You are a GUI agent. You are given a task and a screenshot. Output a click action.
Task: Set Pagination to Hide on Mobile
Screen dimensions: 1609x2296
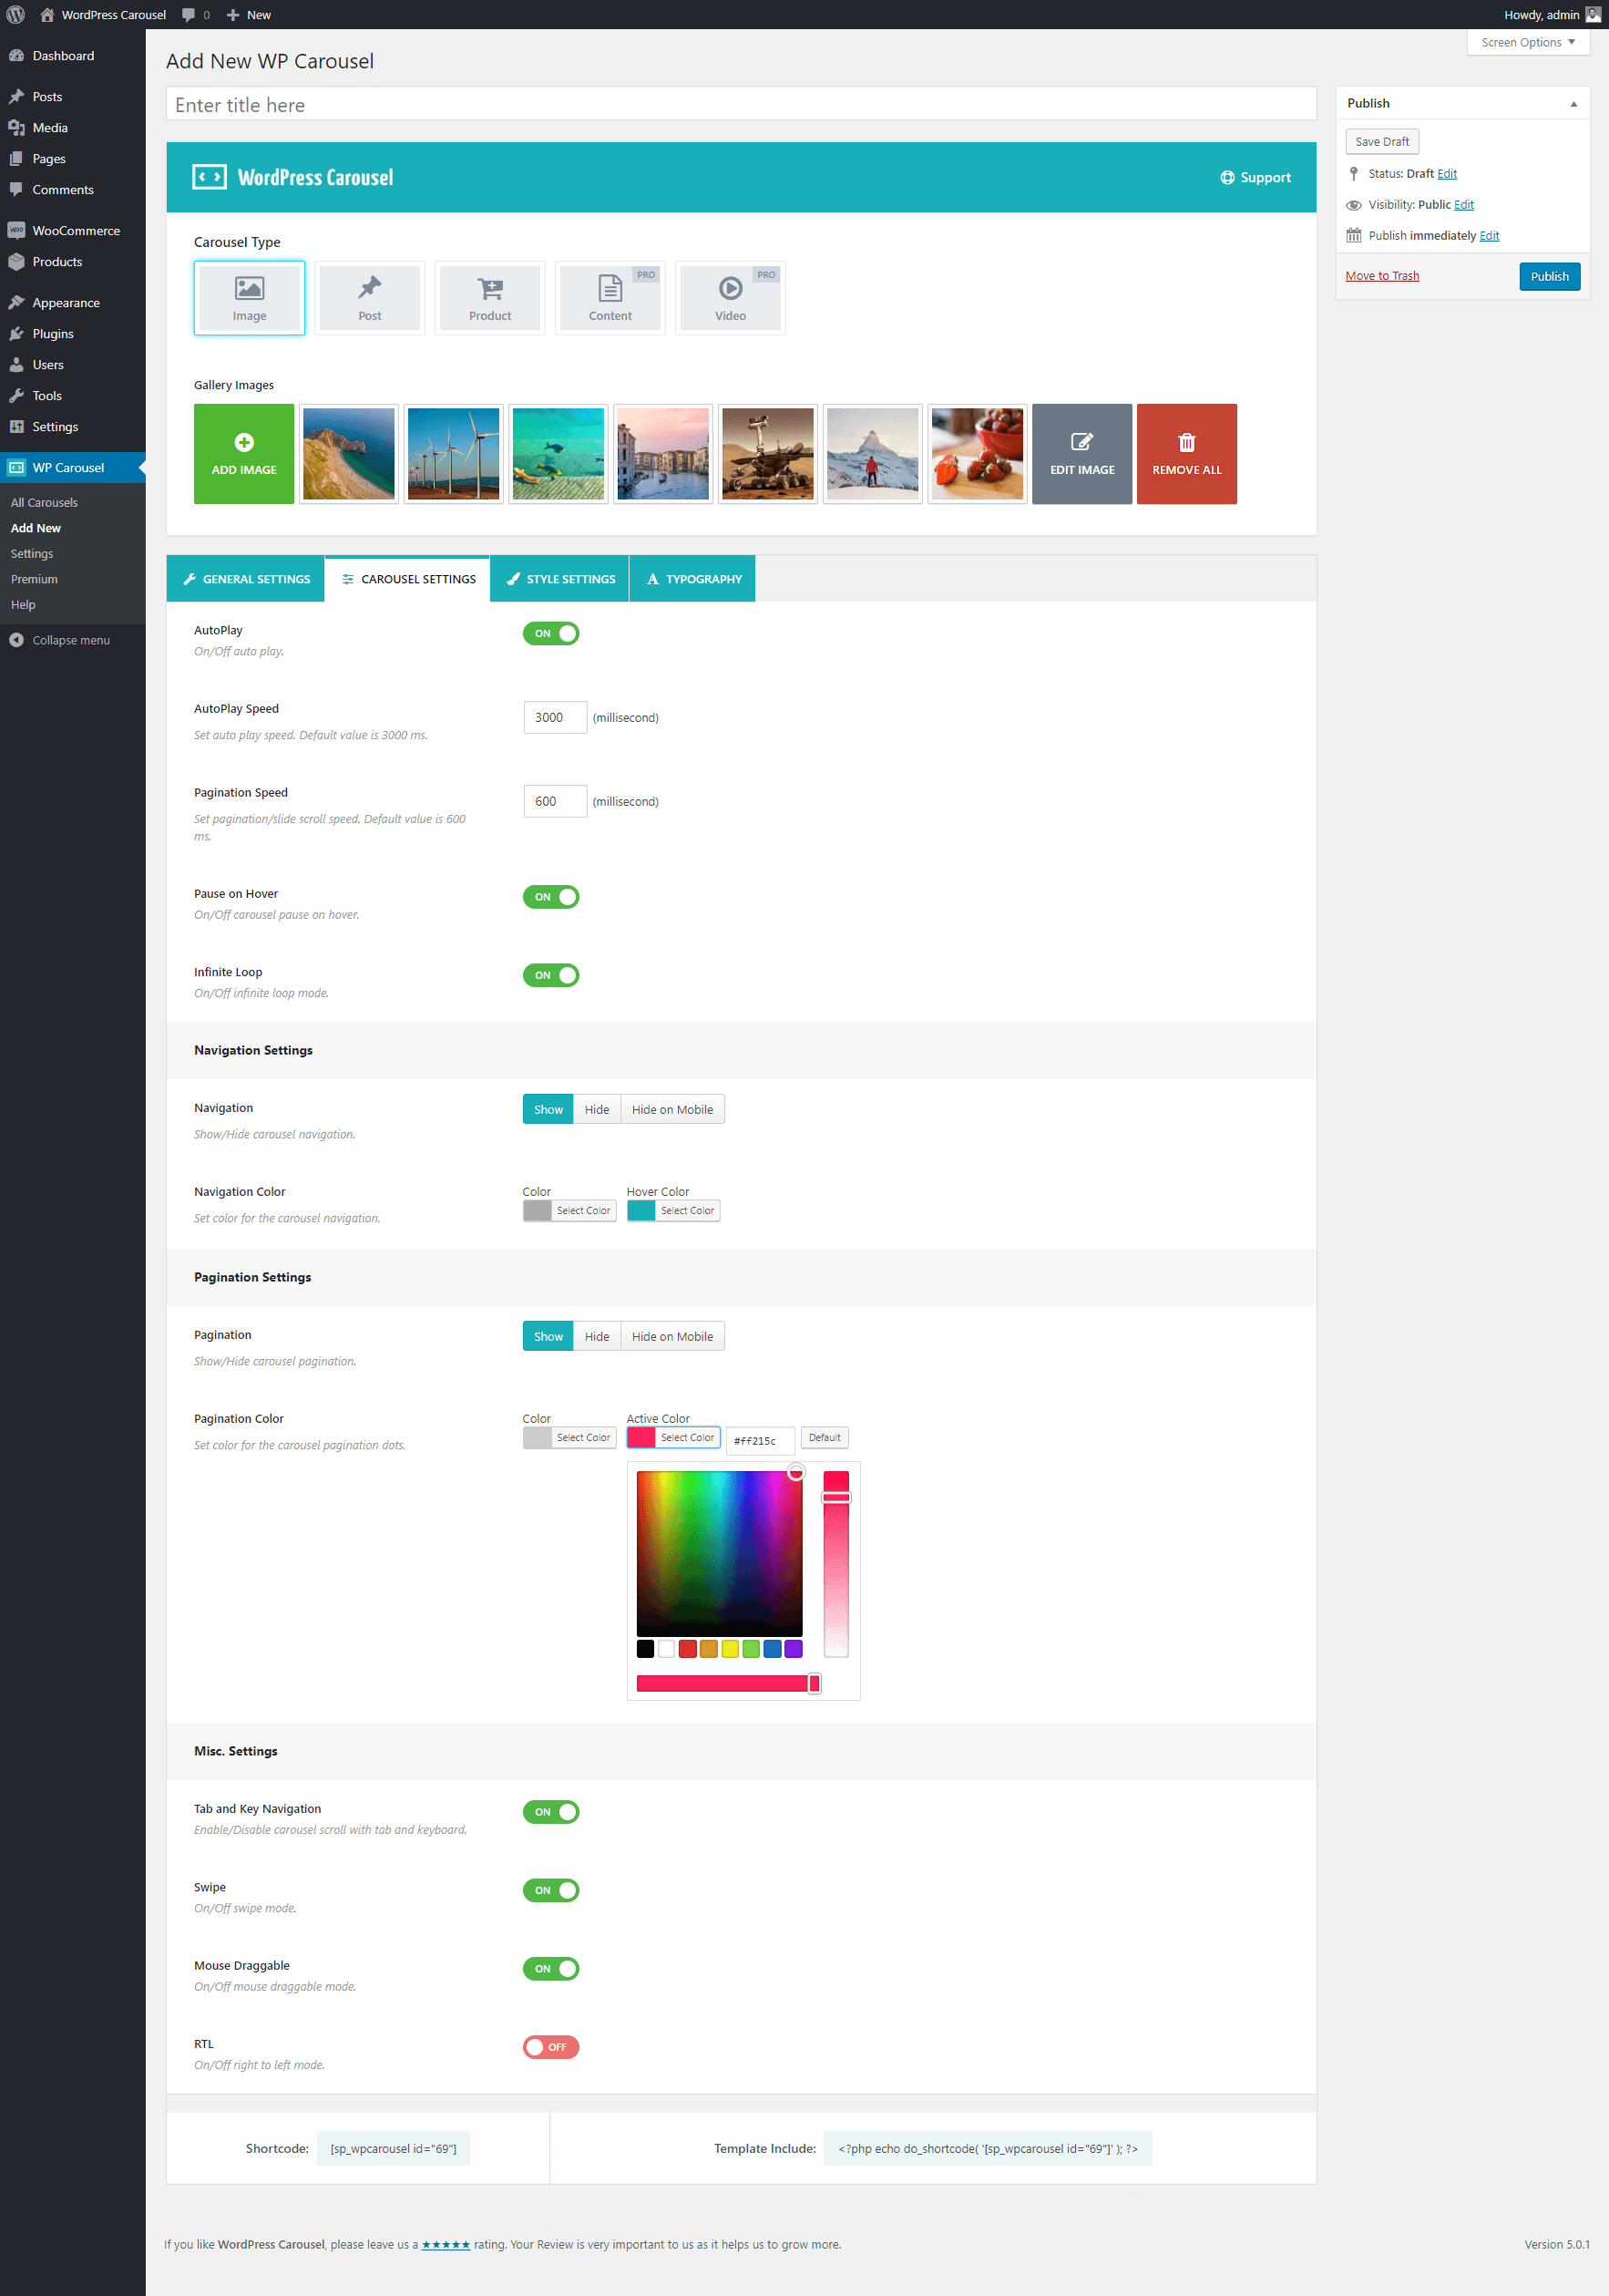coord(672,1337)
